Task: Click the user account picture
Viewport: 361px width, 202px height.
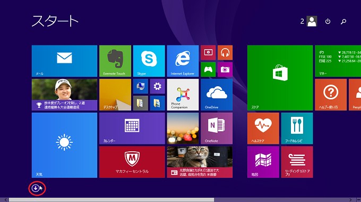Action: point(312,21)
